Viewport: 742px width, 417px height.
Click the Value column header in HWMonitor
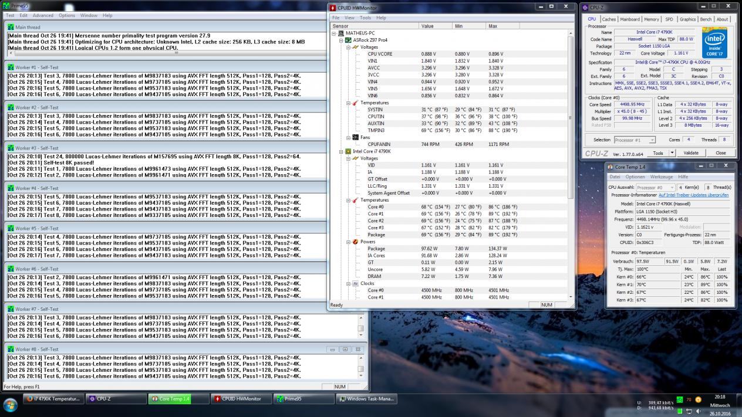(x=435, y=26)
